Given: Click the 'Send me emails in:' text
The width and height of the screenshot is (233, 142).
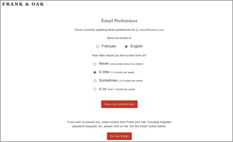Looking at the screenshot, I should 119,38.
